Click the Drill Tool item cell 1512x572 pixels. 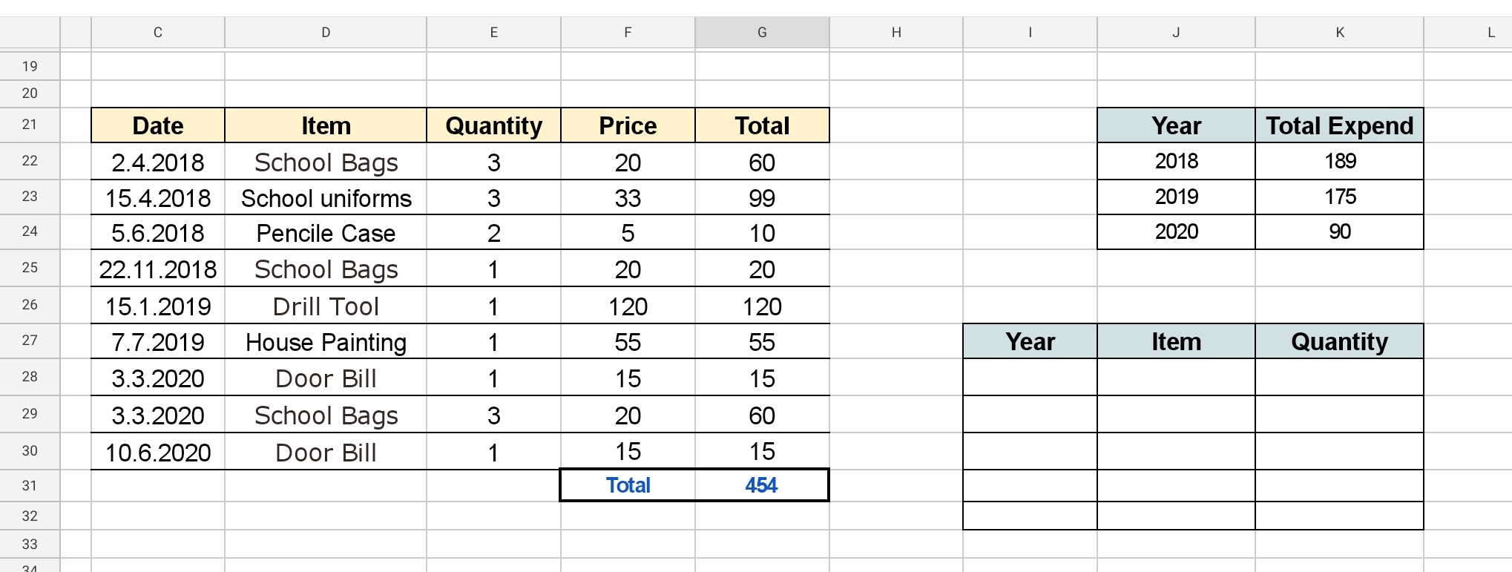(x=326, y=306)
